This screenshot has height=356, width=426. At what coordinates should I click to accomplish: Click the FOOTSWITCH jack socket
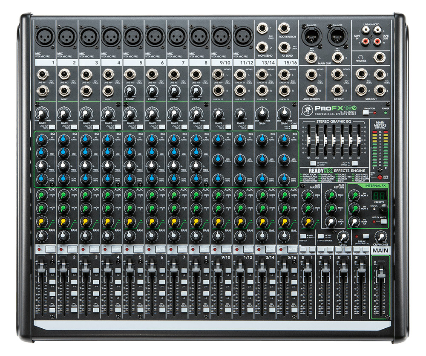click(284, 29)
